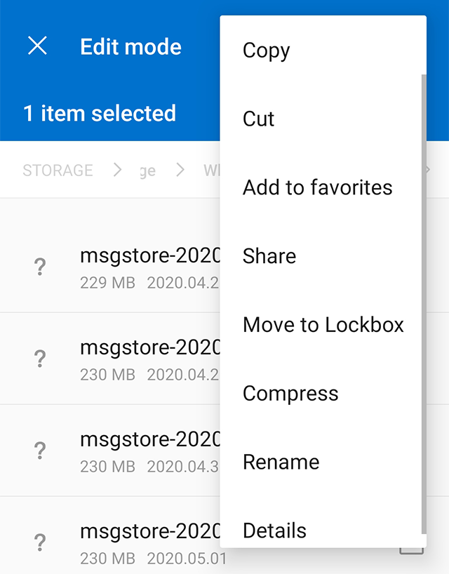Click the unknown-type icon for the 2020.04.3 file

[x=40, y=450]
